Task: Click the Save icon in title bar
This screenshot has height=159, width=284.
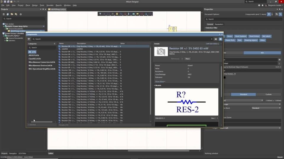Action: [5, 2]
